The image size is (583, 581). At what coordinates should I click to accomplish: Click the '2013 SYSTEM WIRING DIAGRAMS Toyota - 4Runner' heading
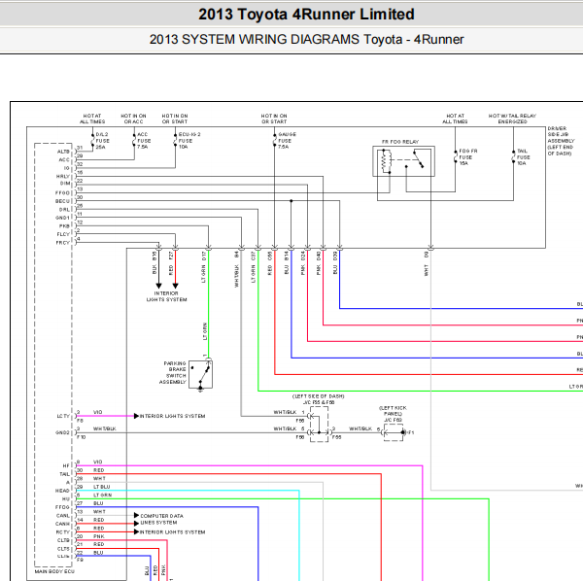pyautogui.click(x=306, y=40)
